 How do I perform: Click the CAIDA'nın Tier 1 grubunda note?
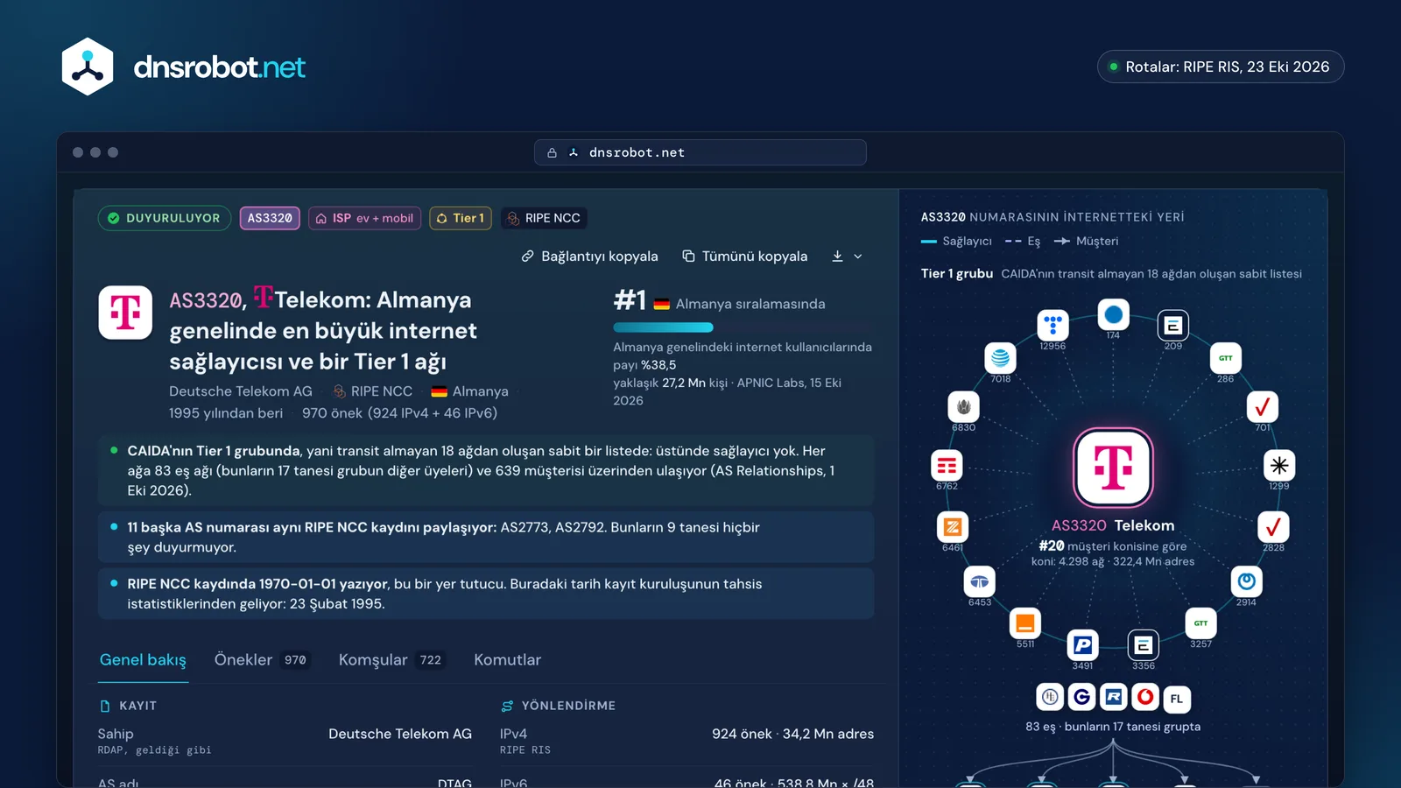486,470
